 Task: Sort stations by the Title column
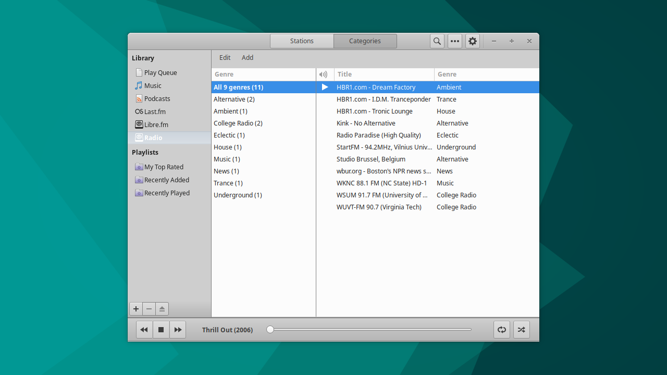(x=343, y=74)
